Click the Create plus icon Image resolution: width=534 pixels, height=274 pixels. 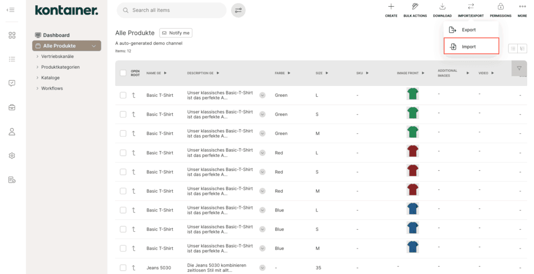click(391, 7)
